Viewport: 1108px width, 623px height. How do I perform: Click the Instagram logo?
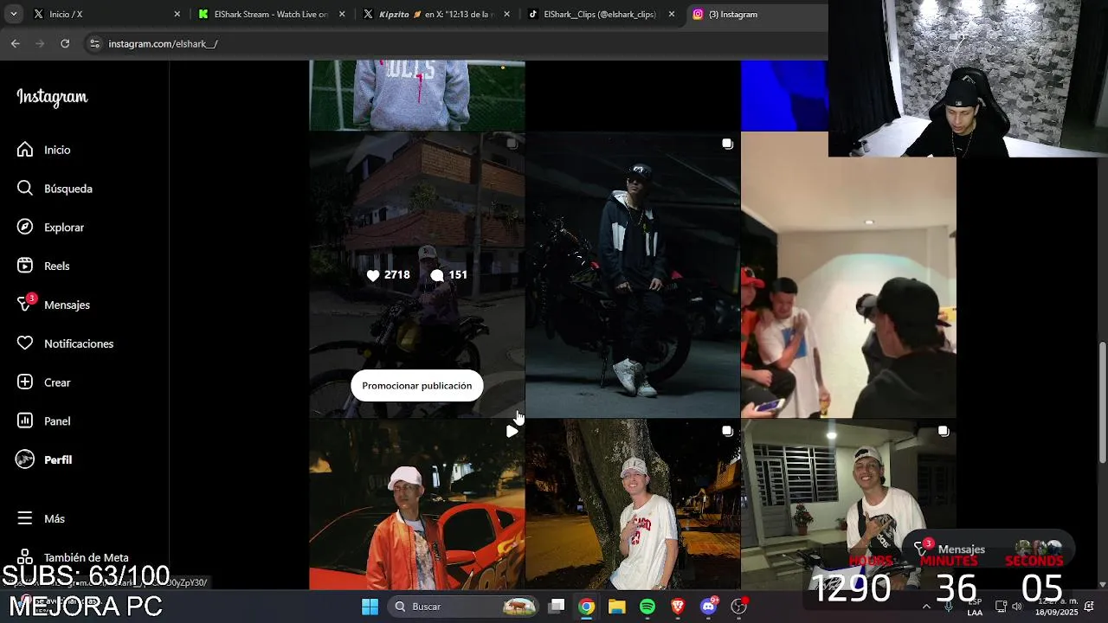[x=52, y=97]
